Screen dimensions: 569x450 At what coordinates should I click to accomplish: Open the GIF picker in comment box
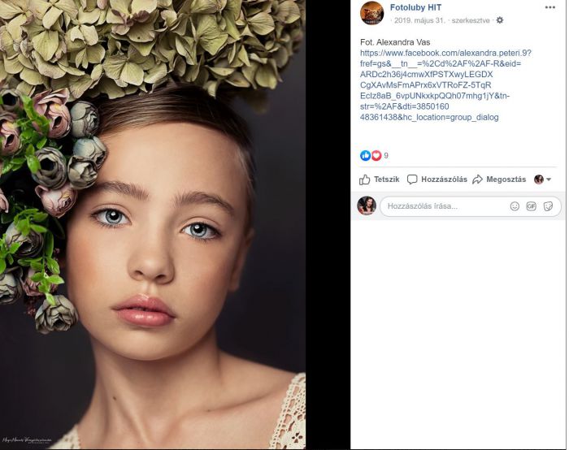tap(532, 206)
